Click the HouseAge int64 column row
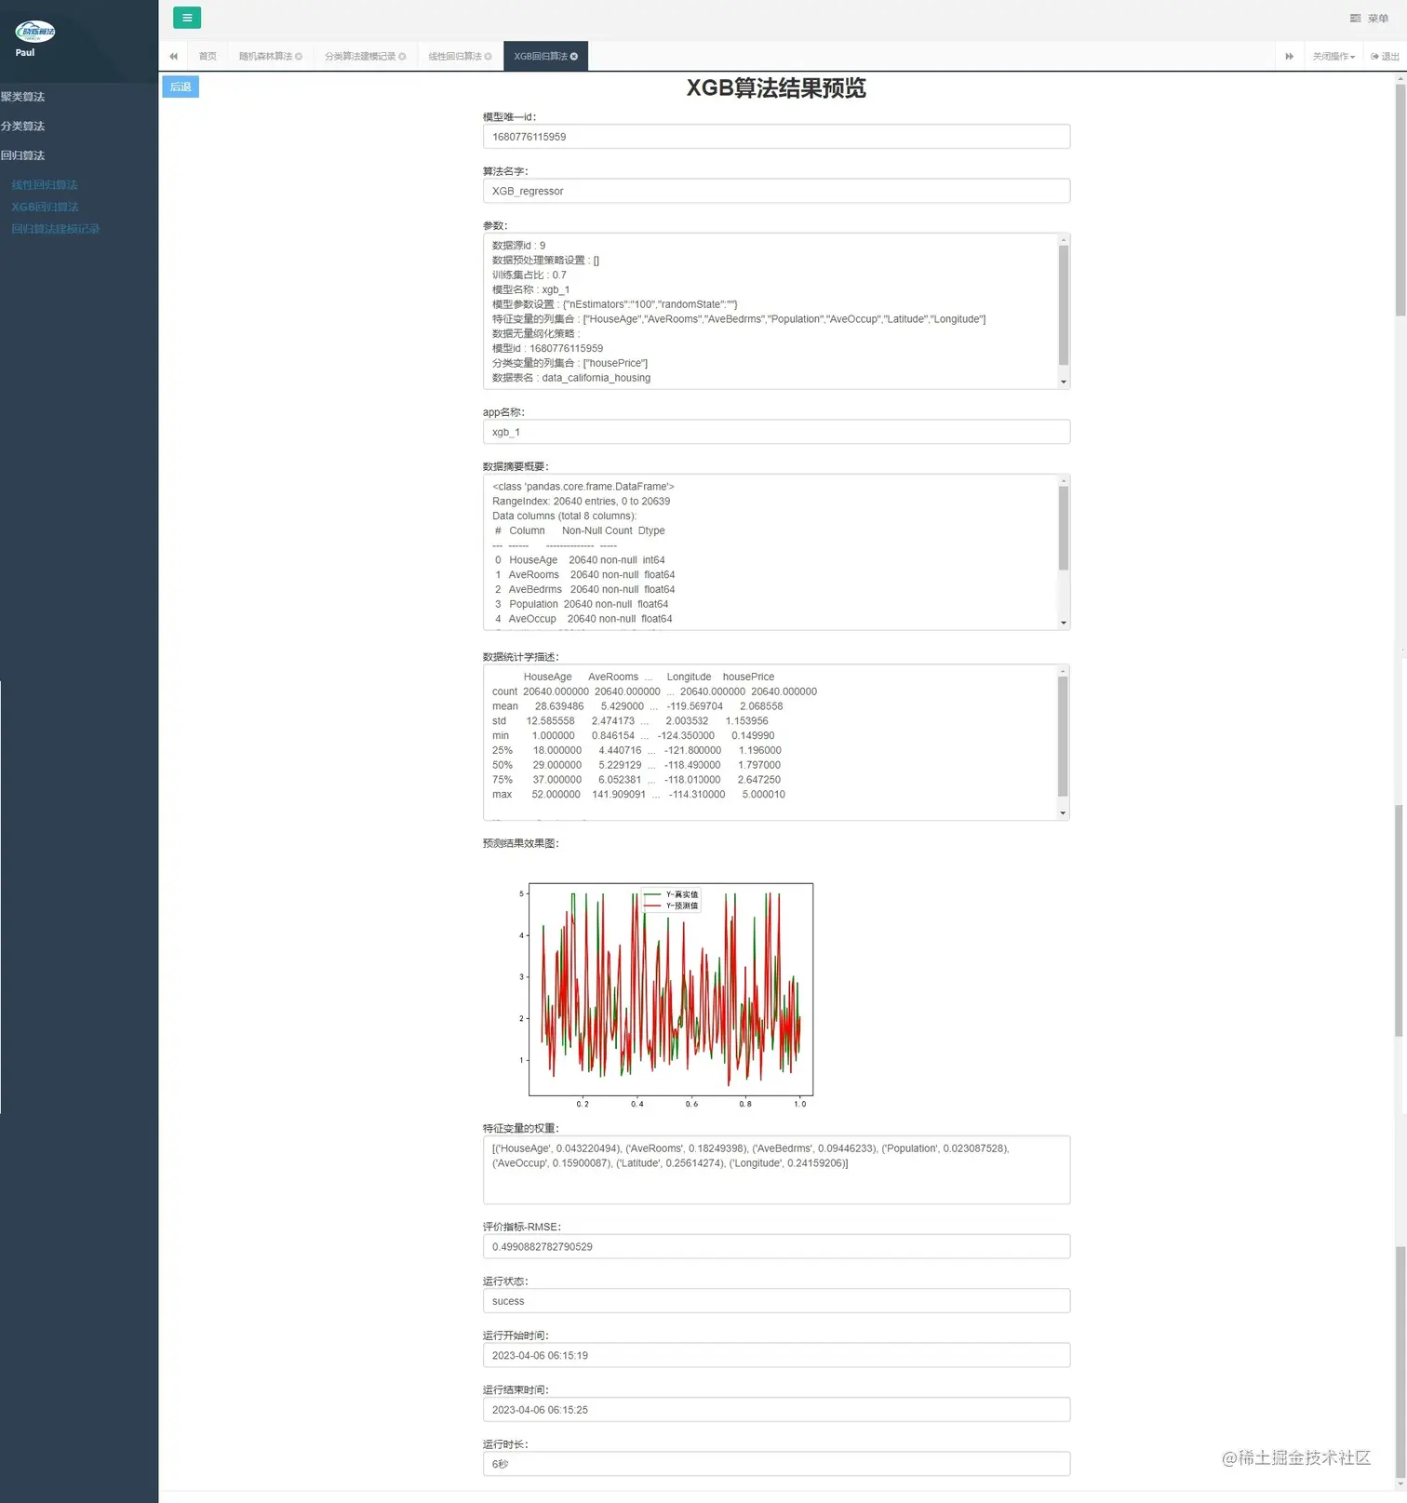Viewport: 1407px width, 1503px height. pyautogui.click(x=580, y=560)
